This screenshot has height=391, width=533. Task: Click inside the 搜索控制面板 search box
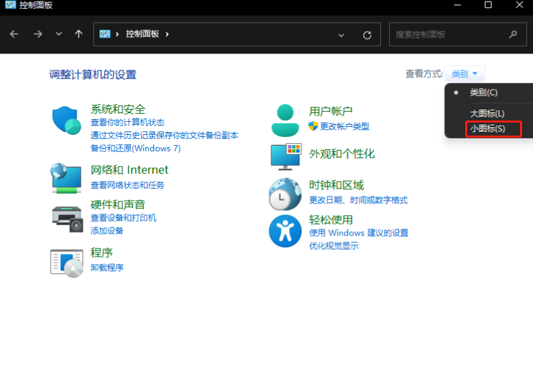pyautogui.click(x=449, y=34)
